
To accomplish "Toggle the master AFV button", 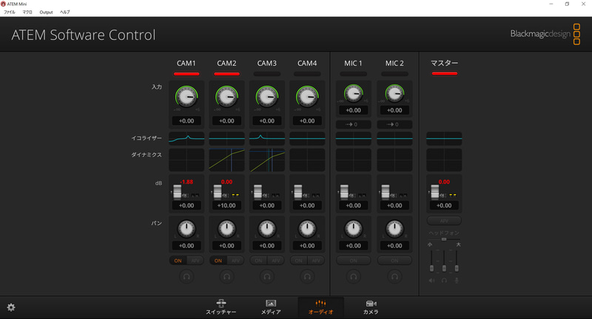I will (x=444, y=221).
